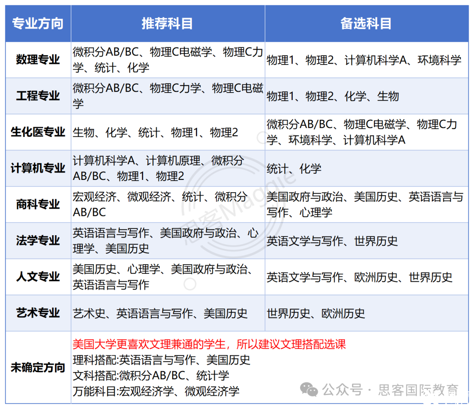Click the 计算机专业 row label
Image resolution: width=474 pixels, height=409 pixels.
38,169
